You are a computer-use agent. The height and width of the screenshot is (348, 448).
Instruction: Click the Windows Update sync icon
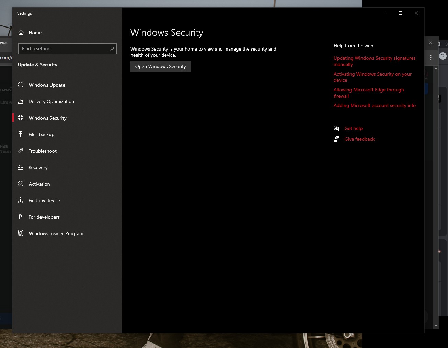click(21, 85)
